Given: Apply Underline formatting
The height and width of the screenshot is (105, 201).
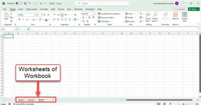Looking at the screenshot, I should pyautogui.click(x=27, y=19).
